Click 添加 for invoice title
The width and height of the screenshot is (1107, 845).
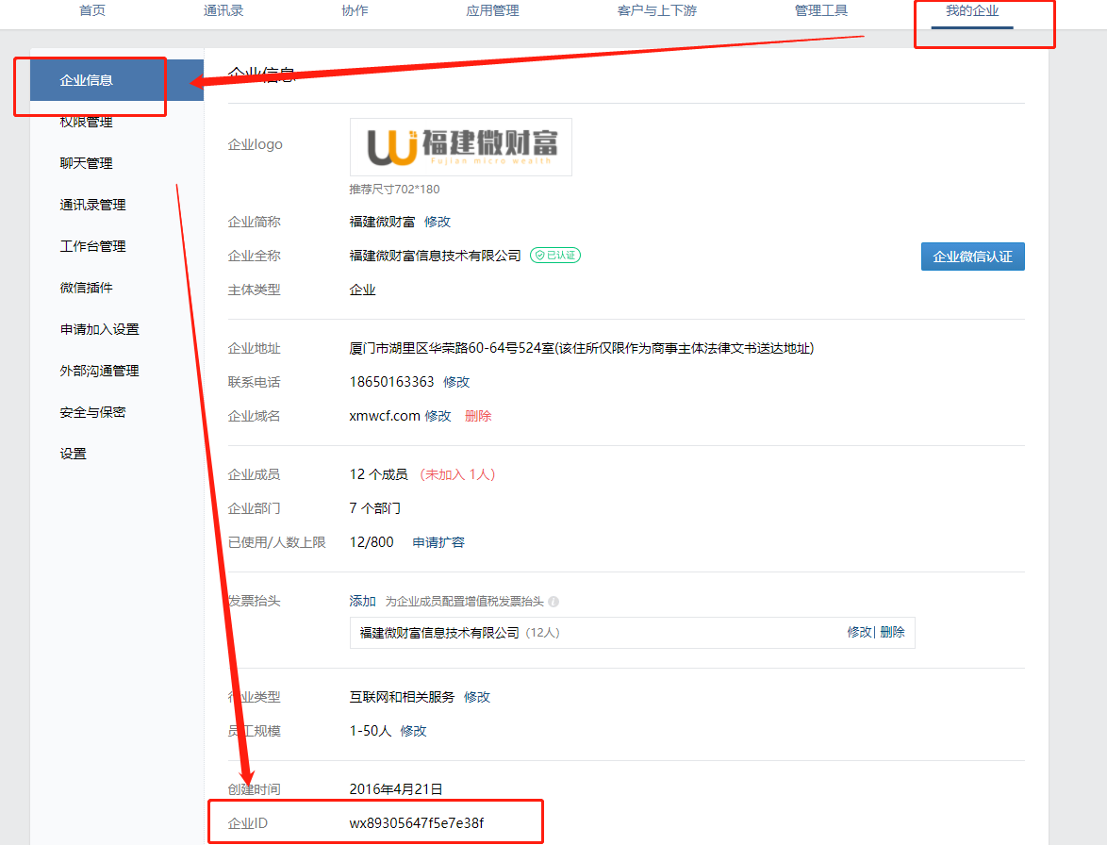pyautogui.click(x=362, y=601)
